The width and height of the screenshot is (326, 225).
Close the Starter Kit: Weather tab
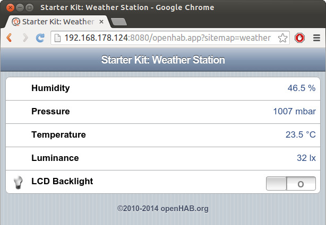point(101,22)
